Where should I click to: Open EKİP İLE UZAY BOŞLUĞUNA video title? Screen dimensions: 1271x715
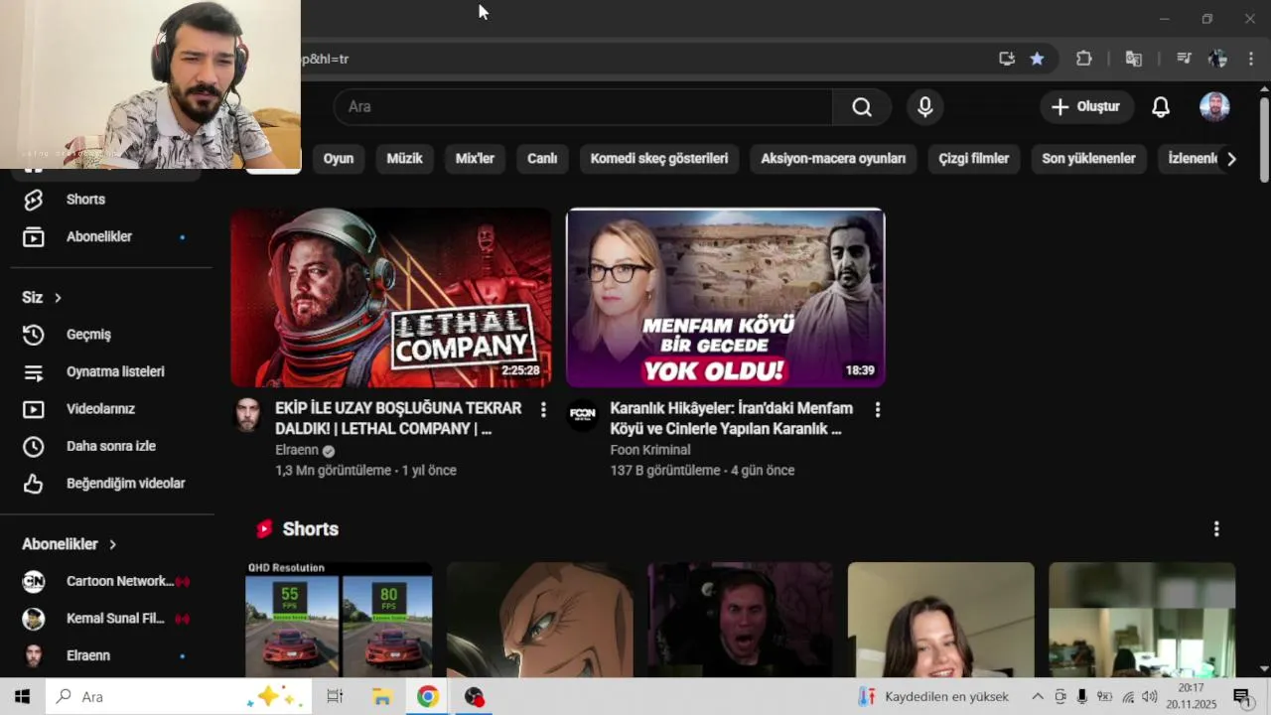[x=398, y=419]
